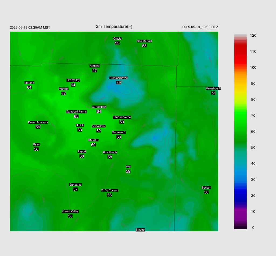The width and height of the screenshot is (276, 256).
Task: Click the Marana label reading 64
Action: click(29, 83)
